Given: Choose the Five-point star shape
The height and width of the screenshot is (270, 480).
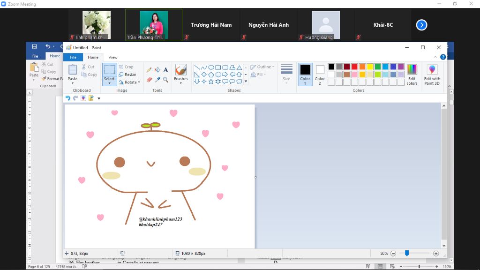Looking at the screenshot, I should pos(211,82).
